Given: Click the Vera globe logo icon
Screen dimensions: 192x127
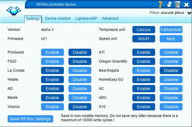Looking at the screenshot, I should click(14, 11).
